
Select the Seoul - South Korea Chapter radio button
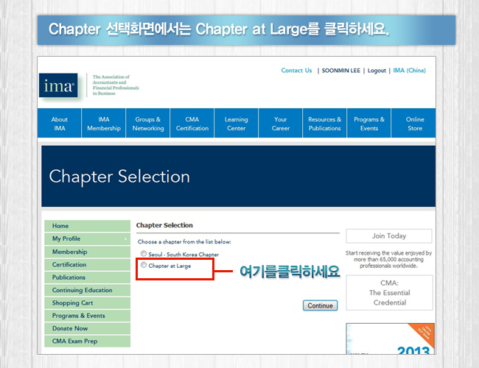click(x=144, y=253)
